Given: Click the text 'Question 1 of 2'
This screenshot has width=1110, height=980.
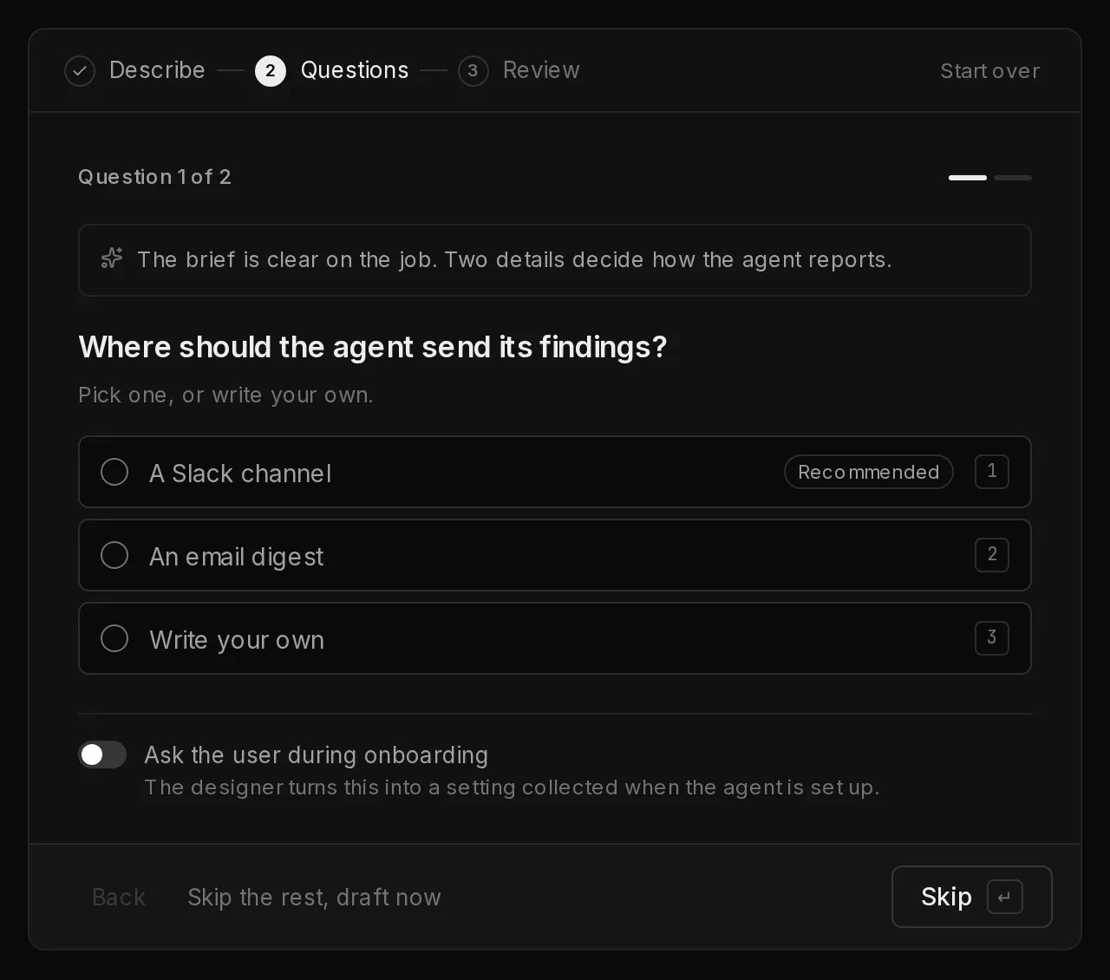Looking at the screenshot, I should click(x=154, y=177).
